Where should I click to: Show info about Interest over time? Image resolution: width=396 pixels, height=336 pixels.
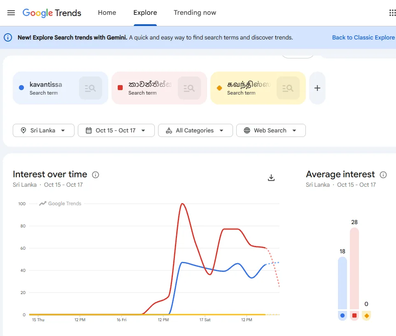[96, 174]
